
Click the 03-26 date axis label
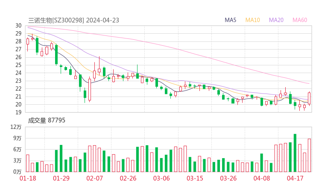(228, 178)
